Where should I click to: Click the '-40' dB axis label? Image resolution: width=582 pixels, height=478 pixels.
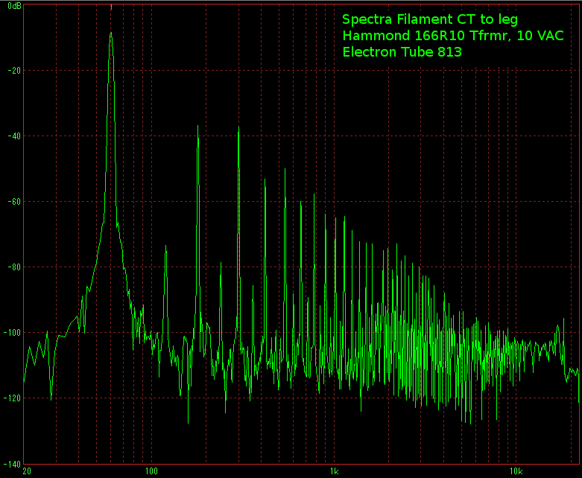pos(13,136)
